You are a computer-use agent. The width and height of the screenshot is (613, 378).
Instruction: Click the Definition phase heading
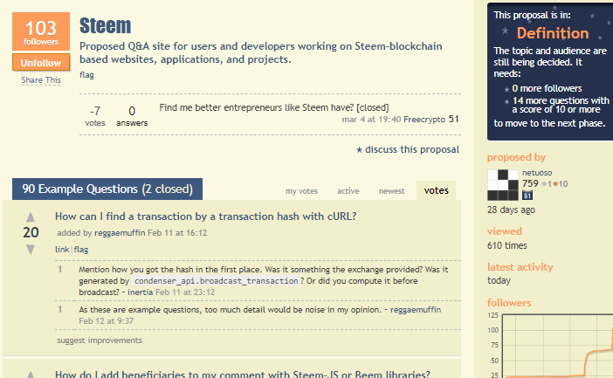click(x=553, y=33)
